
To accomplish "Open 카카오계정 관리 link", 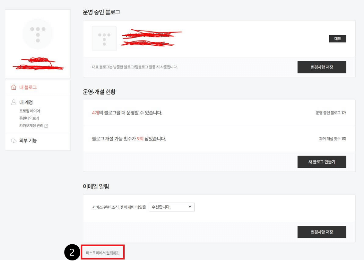I will tap(31, 126).
